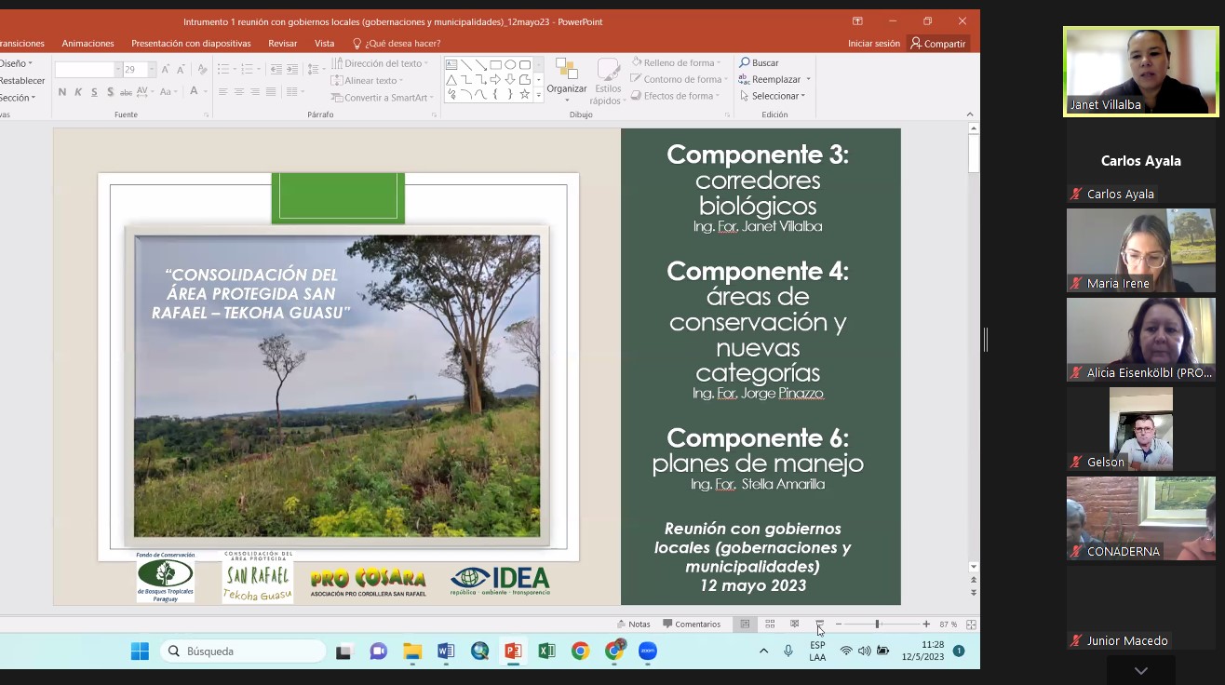1225x685 pixels.
Task: Decrease font size with the A down icon
Action: pos(181,69)
